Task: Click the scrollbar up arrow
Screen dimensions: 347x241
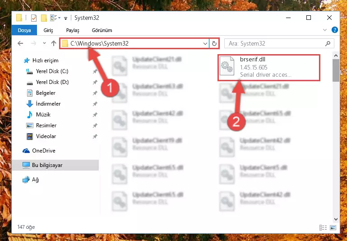Action: click(x=336, y=56)
